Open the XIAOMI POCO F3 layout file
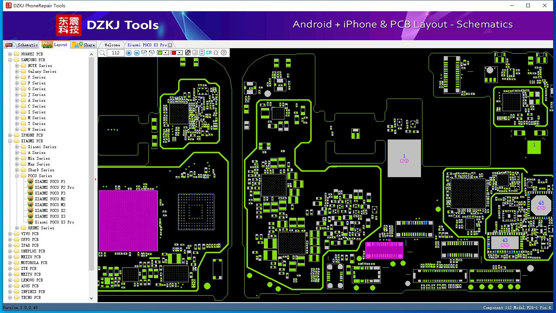556x313 pixels. 50,193
